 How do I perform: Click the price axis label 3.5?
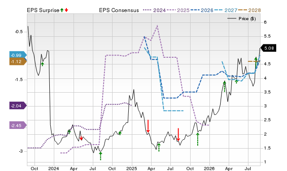pos(267,92)
